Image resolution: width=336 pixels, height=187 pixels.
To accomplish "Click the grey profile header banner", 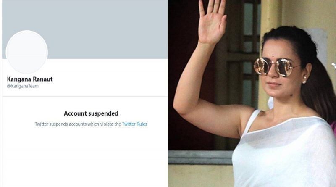I will 85,29.
